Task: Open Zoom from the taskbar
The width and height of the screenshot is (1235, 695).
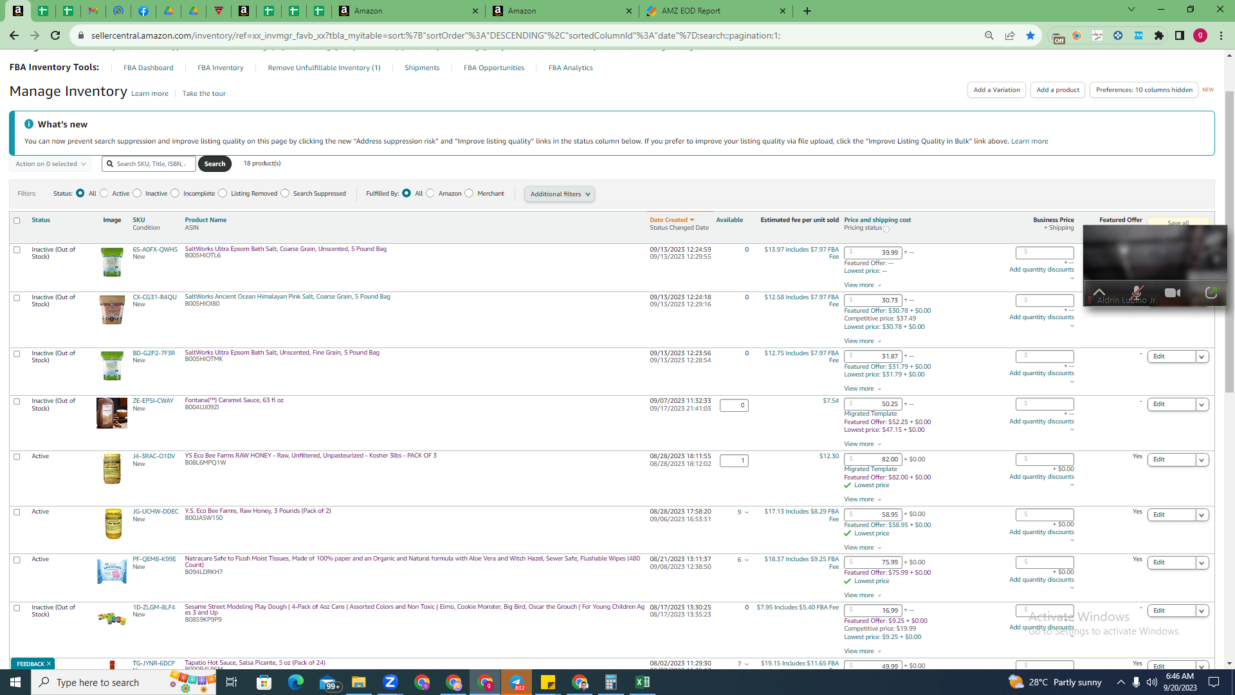Action: (x=390, y=682)
